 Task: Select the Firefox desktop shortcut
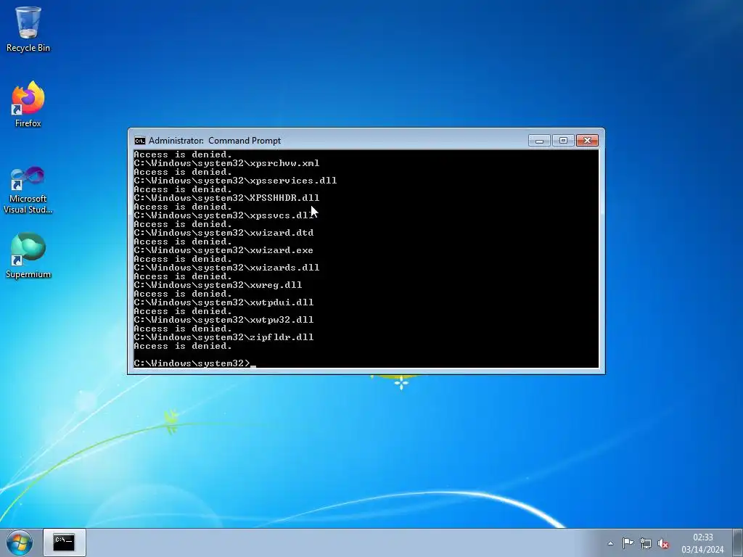(x=28, y=104)
